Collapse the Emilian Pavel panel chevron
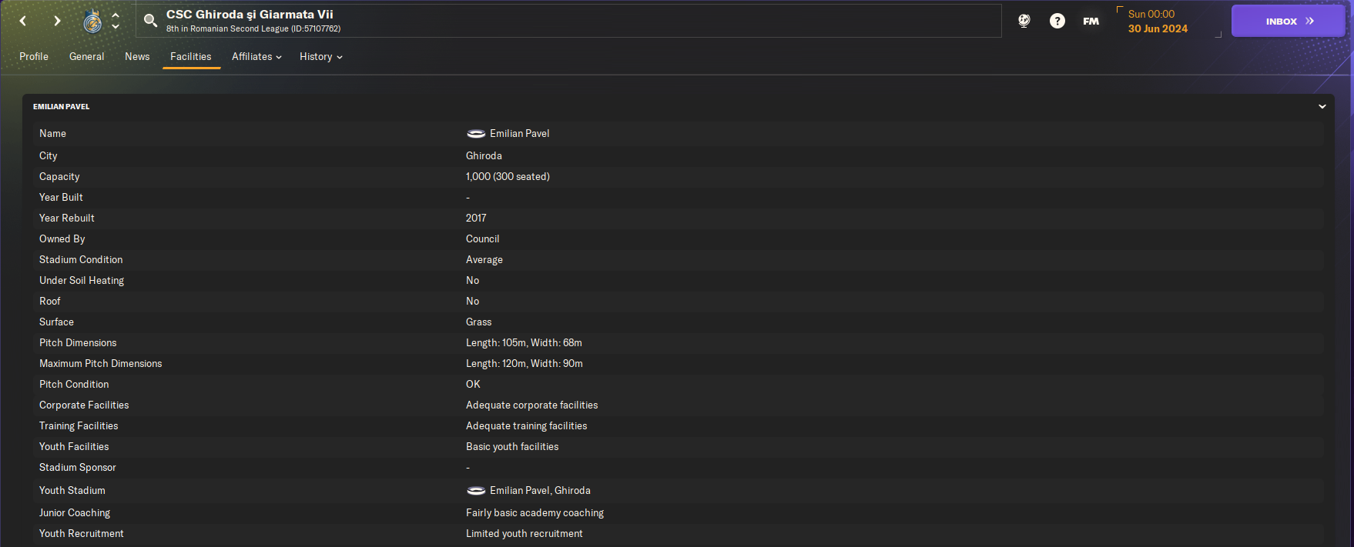The height and width of the screenshot is (547, 1354). click(1322, 107)
